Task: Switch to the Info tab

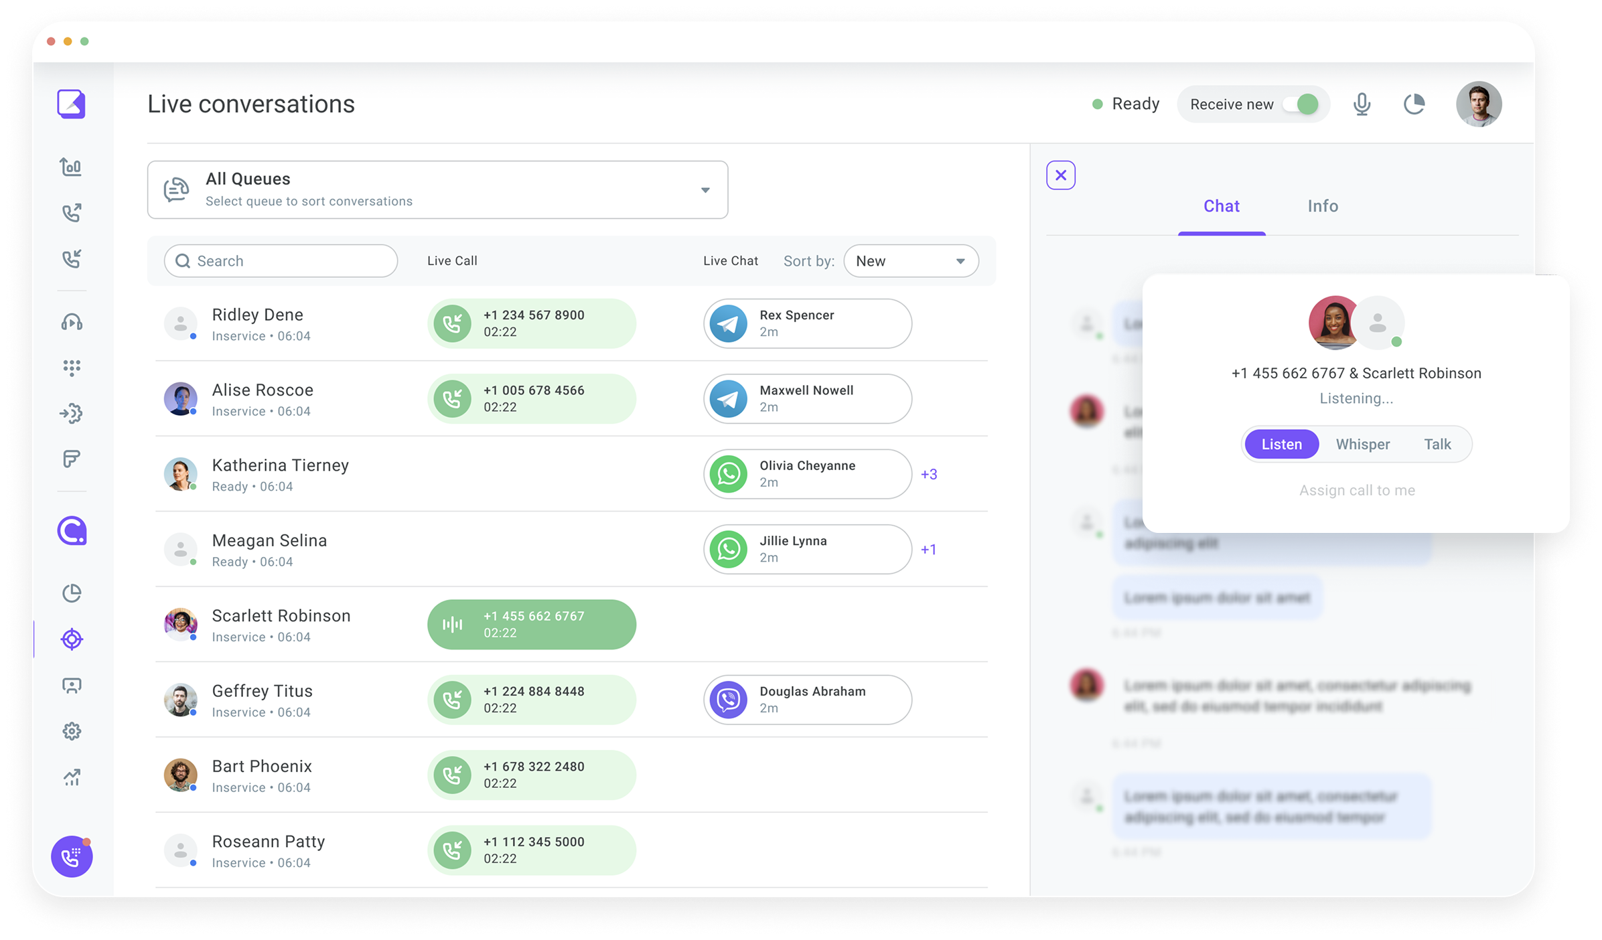Action: pyautogui.click(x=1323, y=206)
